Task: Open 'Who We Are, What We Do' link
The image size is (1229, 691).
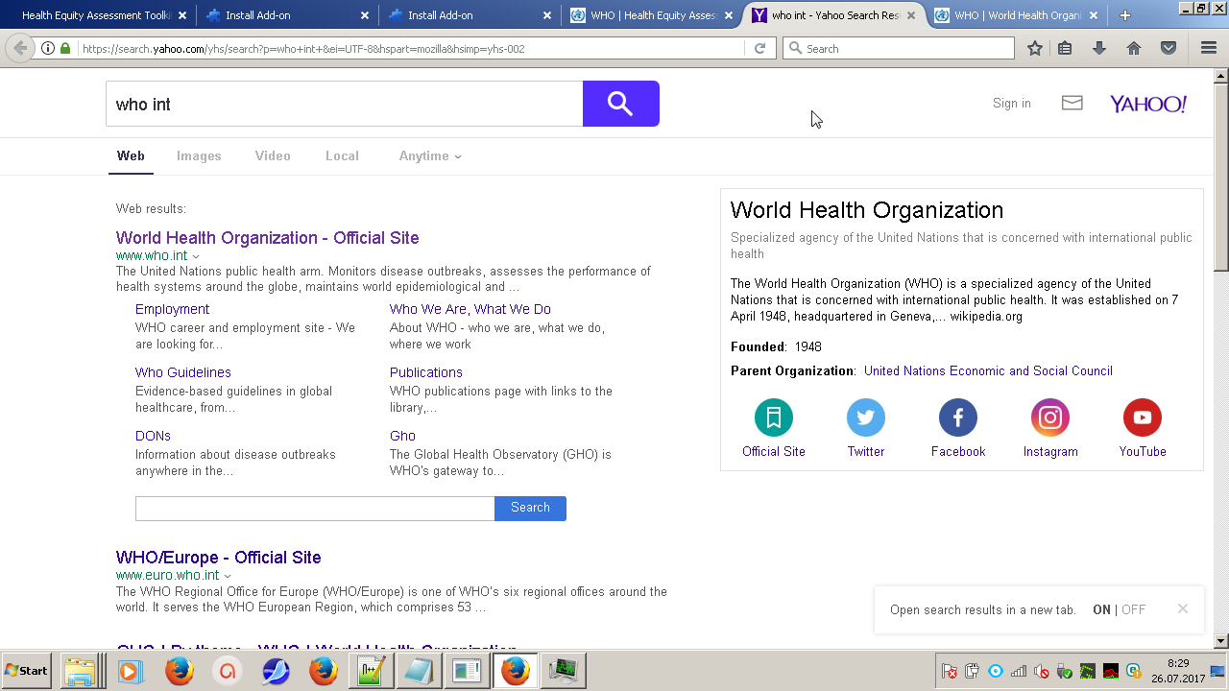Action: click(x=470, y=309)
